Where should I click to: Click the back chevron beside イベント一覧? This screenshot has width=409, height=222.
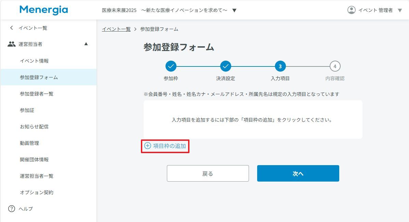coord(11,28)
